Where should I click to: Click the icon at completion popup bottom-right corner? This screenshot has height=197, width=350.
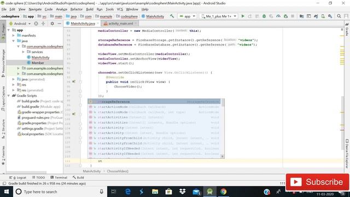click(x=223, y=157)
